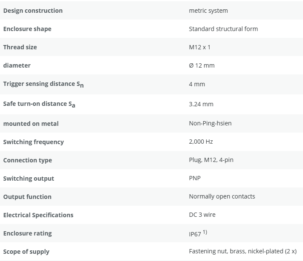Click the 4 mm sensing distance value
Viewport: 303px width, 261px height.
click(x=197, y=84)
